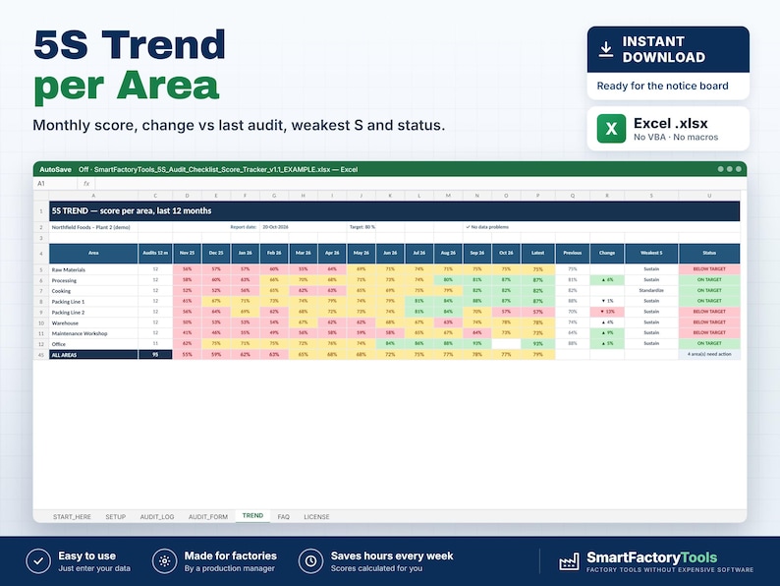Click the AutoSave Off toggle in title bar
Viewport: 780px width, 586px height.
click(x=64, y=169)
